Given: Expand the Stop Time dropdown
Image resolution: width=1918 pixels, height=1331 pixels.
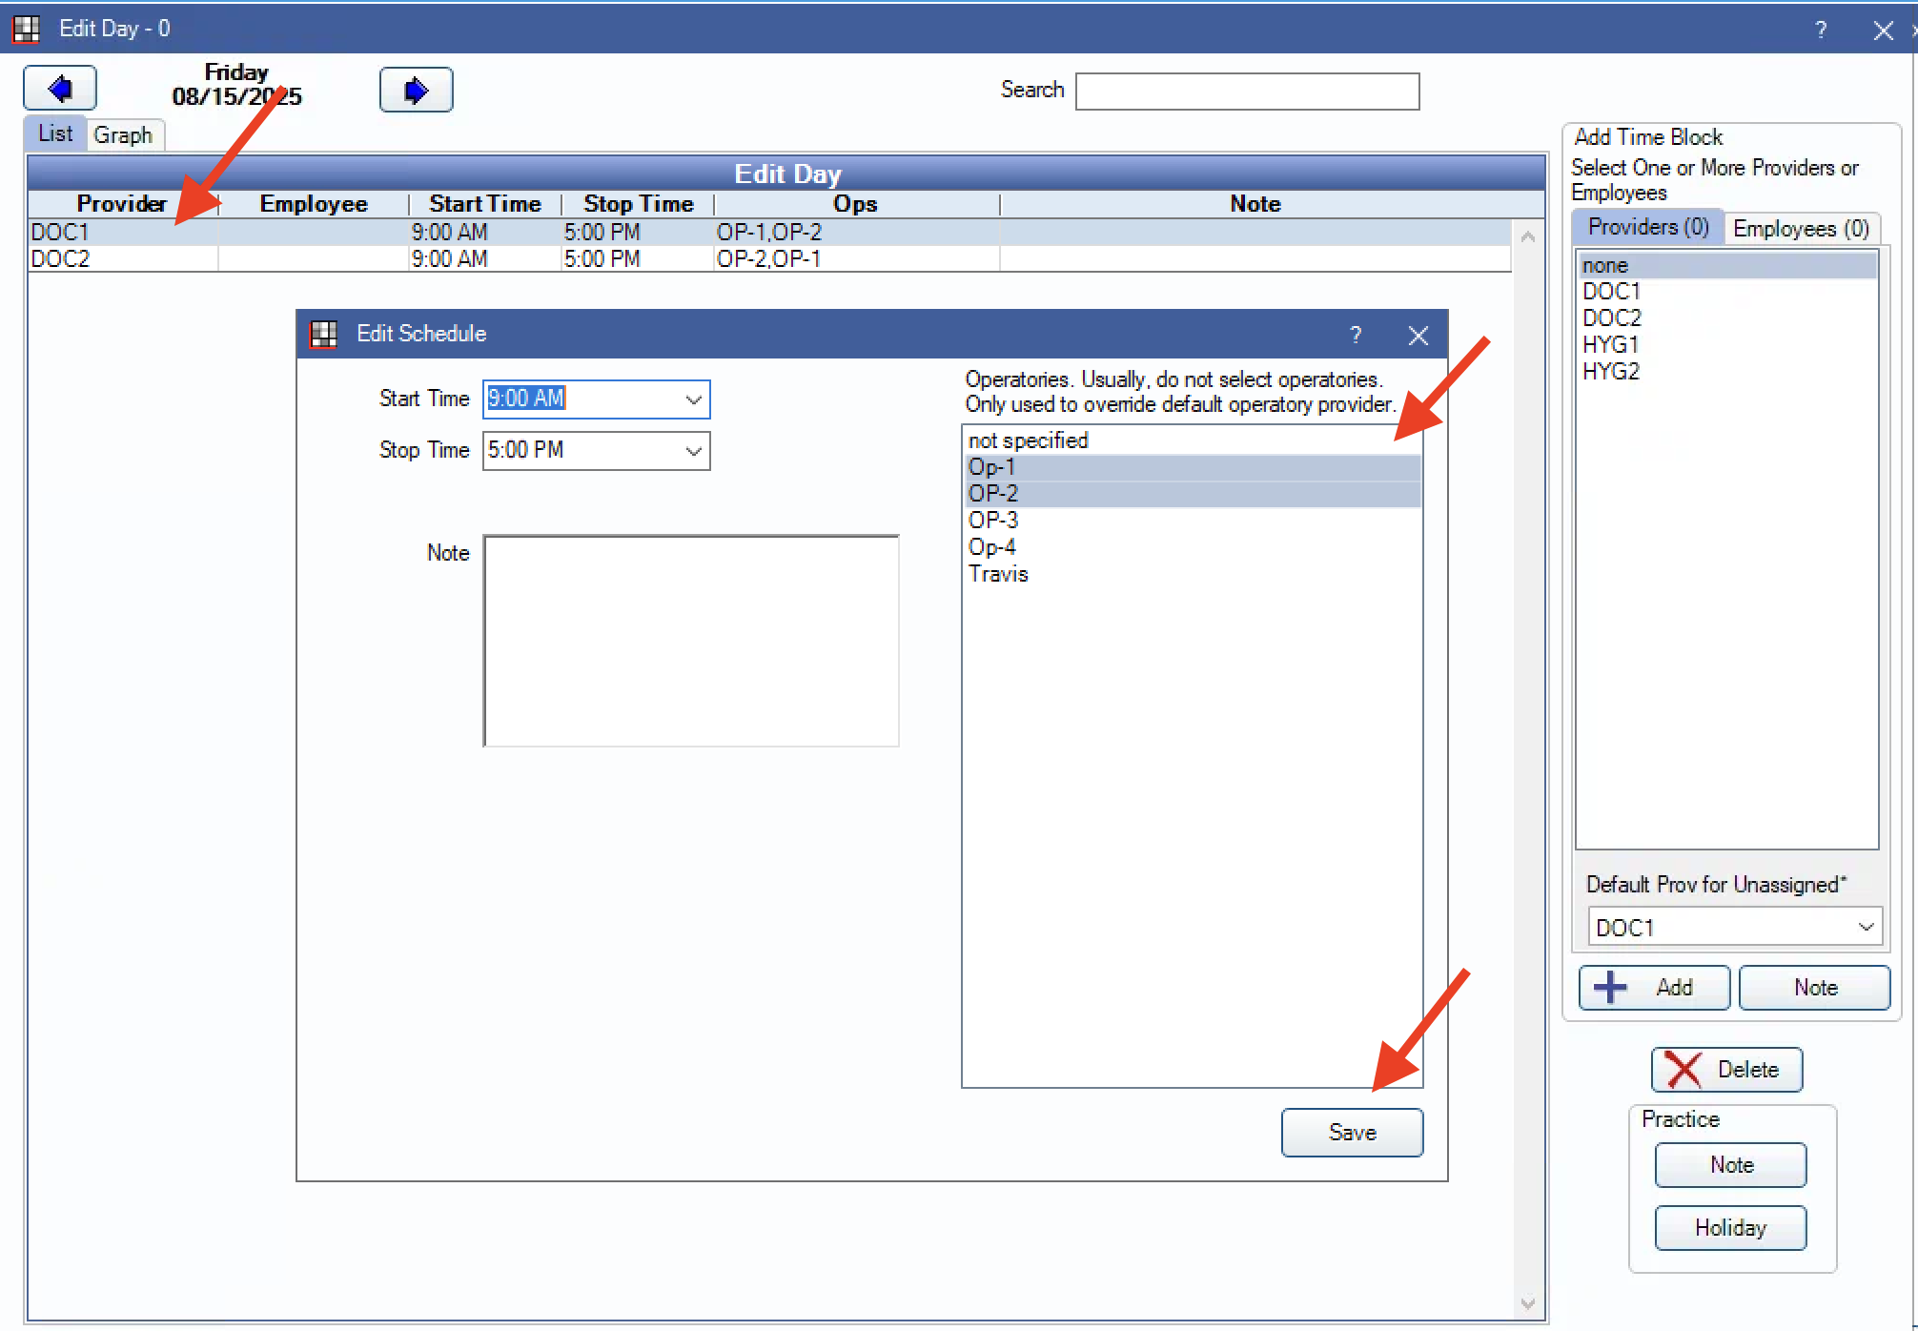Looking at the screenshot, I should click(x=694, y=451).
